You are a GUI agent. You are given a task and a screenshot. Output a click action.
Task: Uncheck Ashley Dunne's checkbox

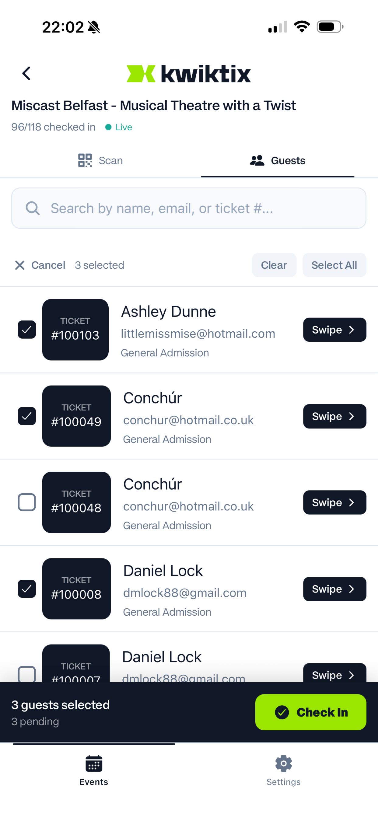27,330
